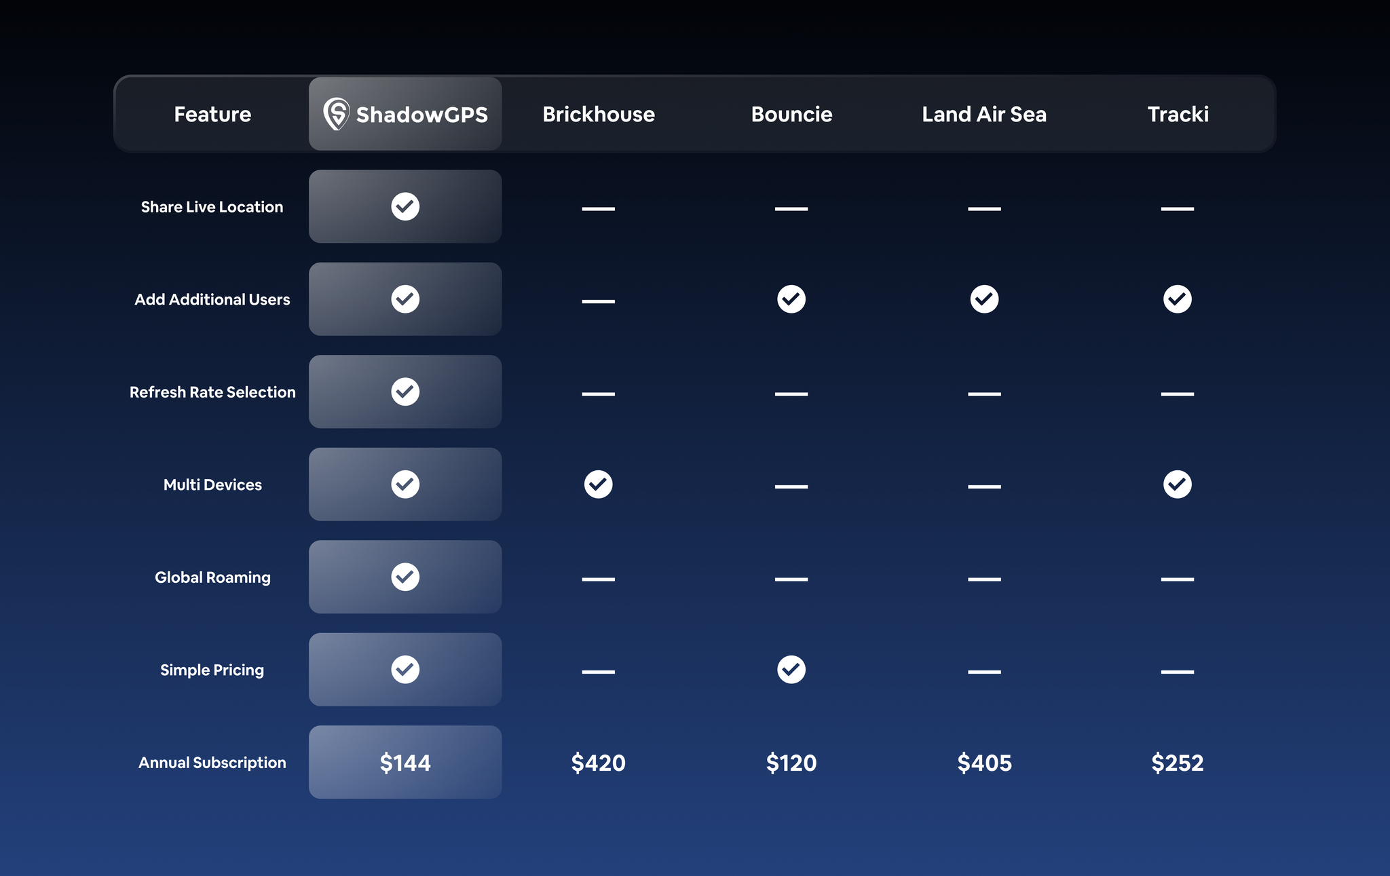The width and height of the screenshot is (1390, 876).
Task: Click Land Air Sea Add Additional Users checkmark
Action: pyautogui.click(x=984, y=299)
